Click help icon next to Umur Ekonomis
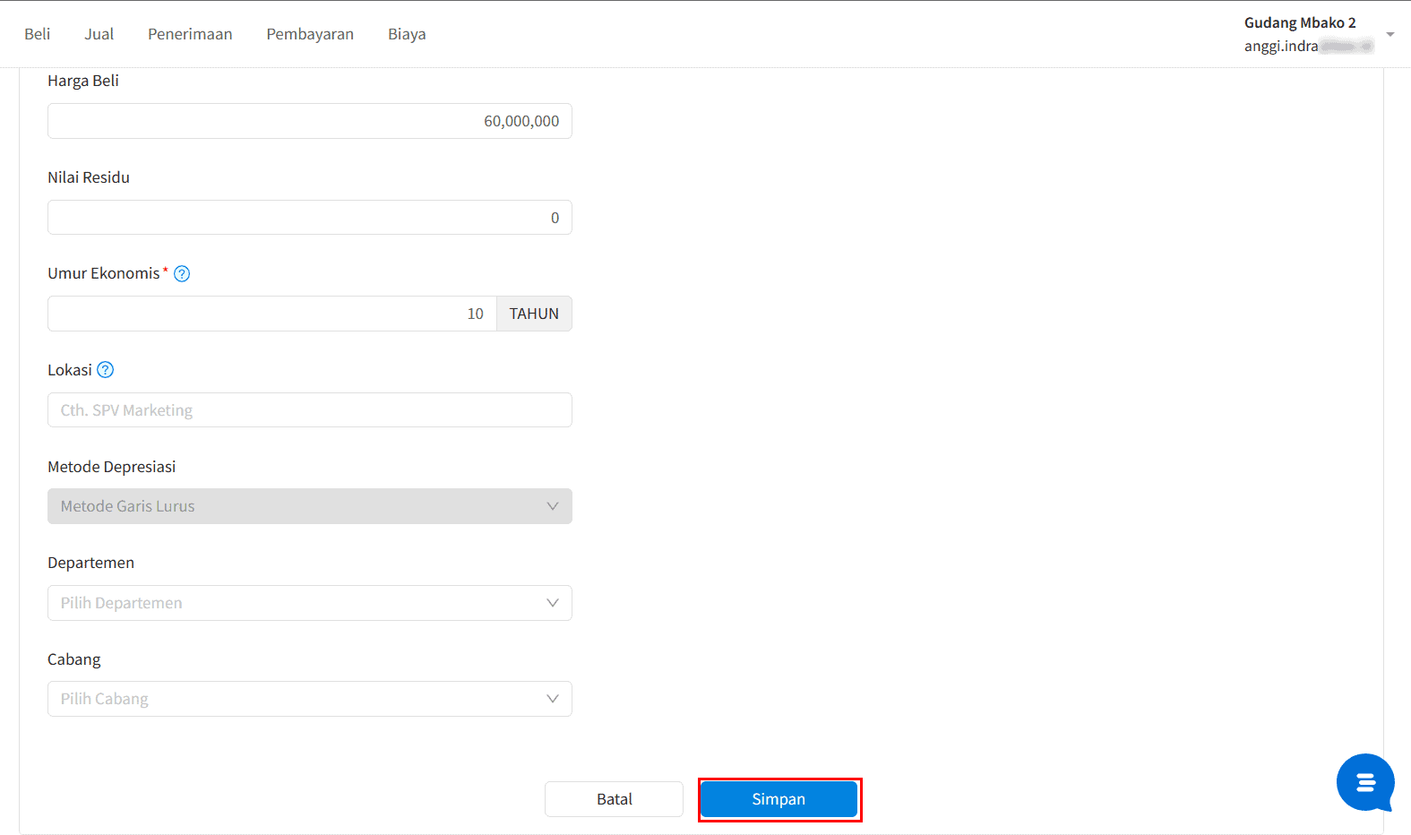 coord(182,274)
